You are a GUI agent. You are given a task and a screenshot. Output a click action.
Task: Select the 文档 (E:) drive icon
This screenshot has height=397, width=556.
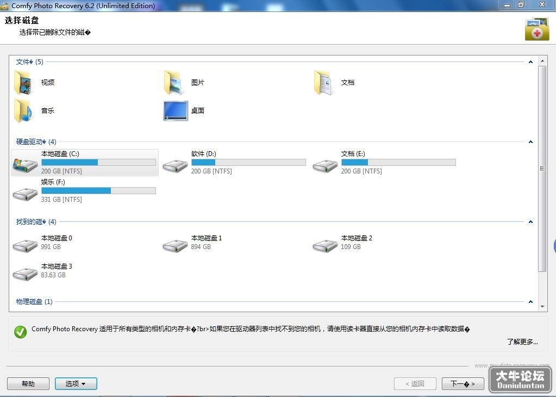(x=325, y=165)
